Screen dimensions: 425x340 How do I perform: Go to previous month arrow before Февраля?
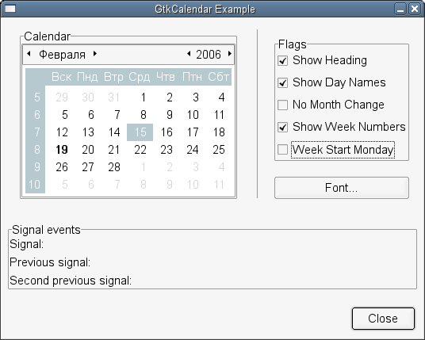point(29,54)
